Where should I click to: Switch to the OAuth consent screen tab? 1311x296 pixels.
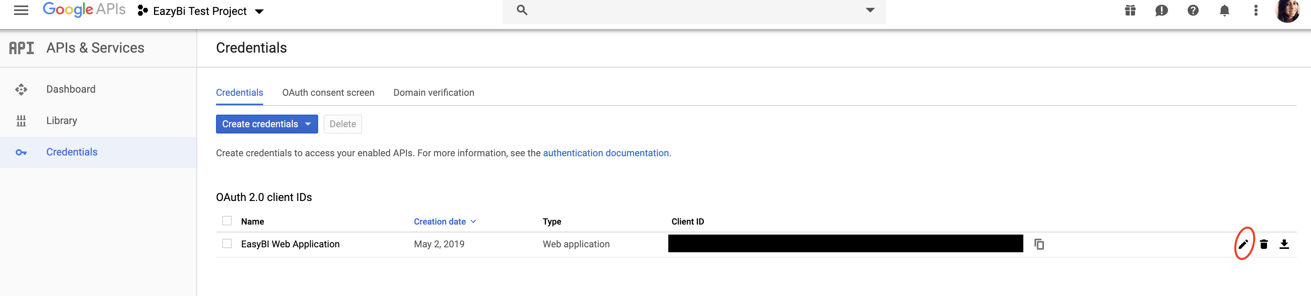pyautogui.click(x=328, y=93)
